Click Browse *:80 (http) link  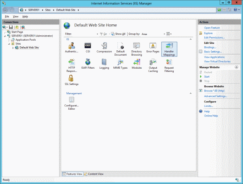214,91
